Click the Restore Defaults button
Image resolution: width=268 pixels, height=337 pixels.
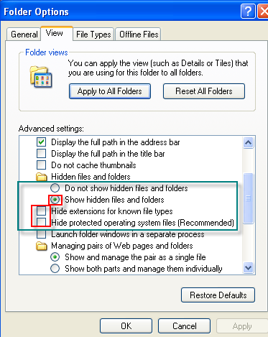pos(218,295)
